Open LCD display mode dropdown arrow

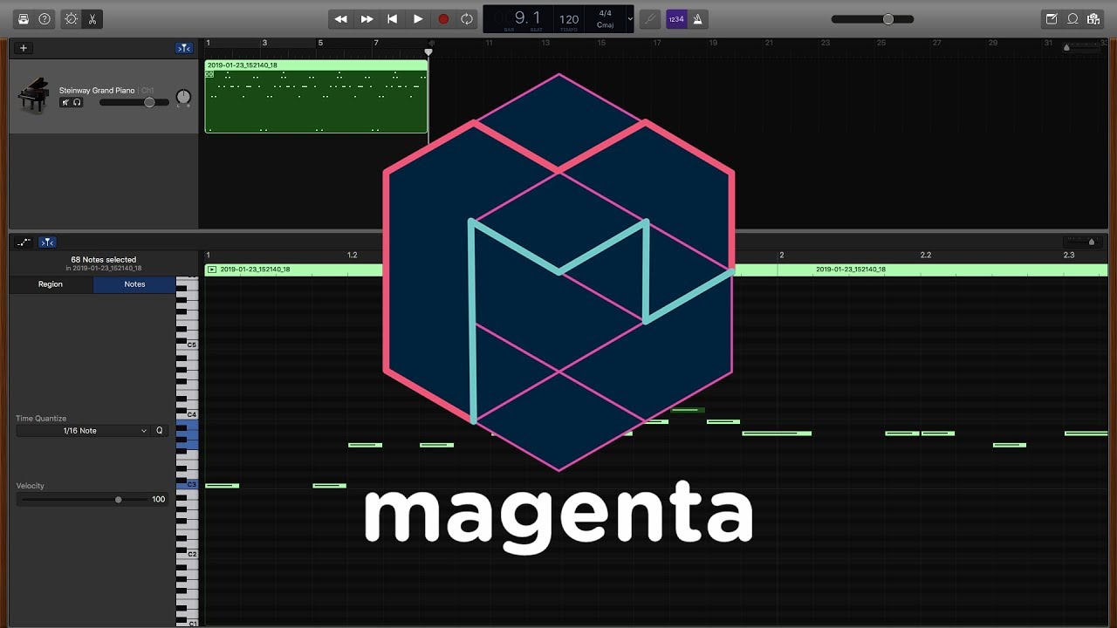[x=630, y=19]
